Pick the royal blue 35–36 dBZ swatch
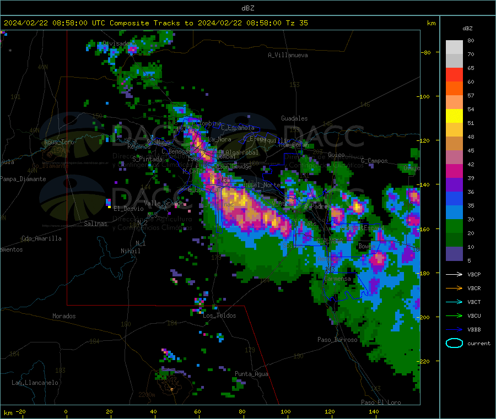The height and width of the screenshot is (419, 496). click(x=454, y=198)
